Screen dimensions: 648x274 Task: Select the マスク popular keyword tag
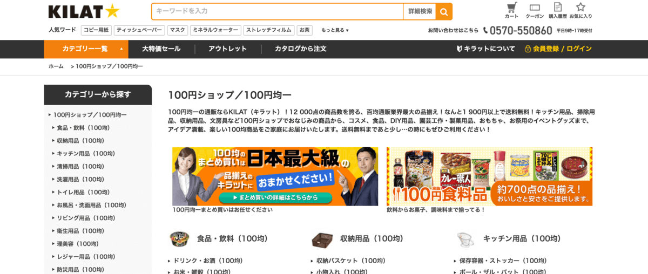178,30
